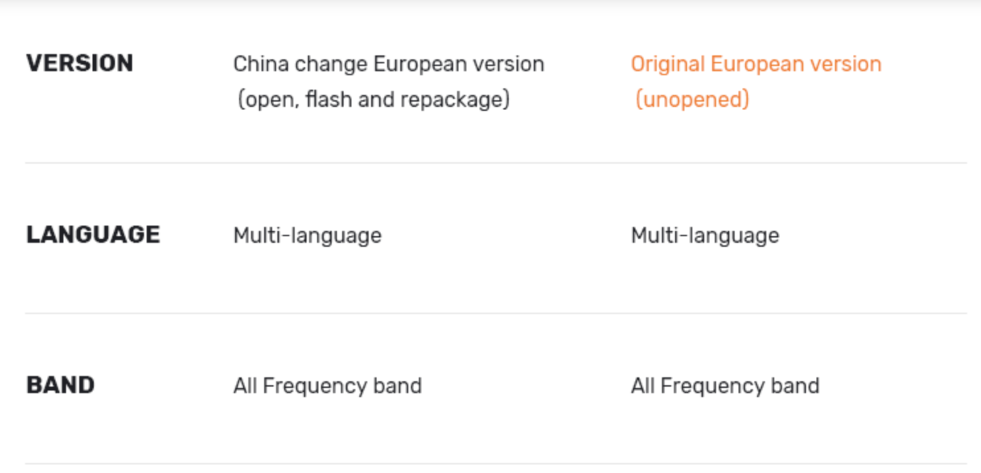Click All Frequency band for Original European version
Screen dimensions: 981x473
[725, 385]
